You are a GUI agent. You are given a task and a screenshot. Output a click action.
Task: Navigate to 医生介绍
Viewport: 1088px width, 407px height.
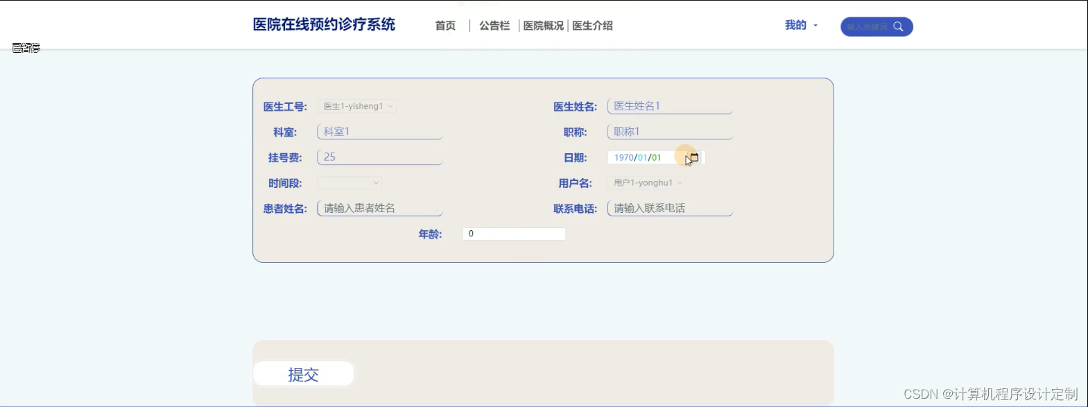click(x=592, y=26)
